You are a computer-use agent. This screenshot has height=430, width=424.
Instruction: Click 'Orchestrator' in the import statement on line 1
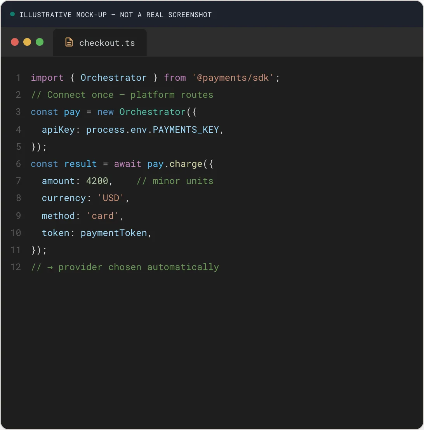click(x=114, y=78)
